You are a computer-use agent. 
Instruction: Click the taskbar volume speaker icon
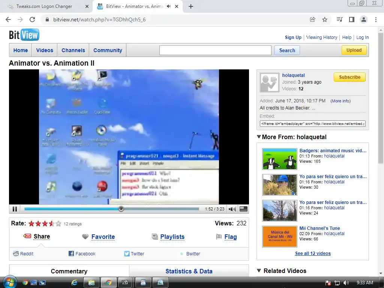[x=346, y=283]
